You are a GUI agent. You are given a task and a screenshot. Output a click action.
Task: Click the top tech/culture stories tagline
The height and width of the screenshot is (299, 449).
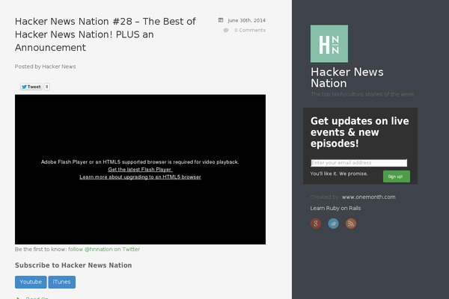(x=363, y=94)
